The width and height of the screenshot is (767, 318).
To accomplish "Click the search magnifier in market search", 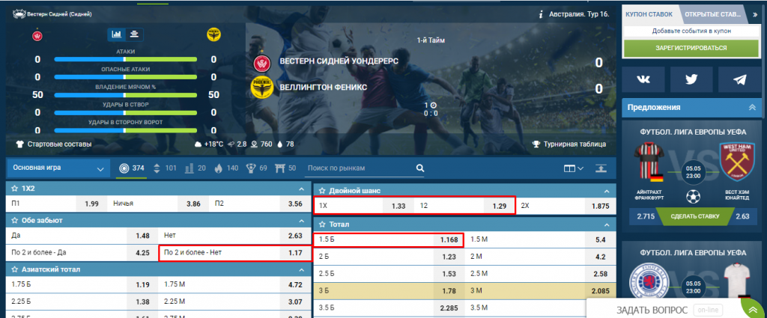I will tap(420, 168).
